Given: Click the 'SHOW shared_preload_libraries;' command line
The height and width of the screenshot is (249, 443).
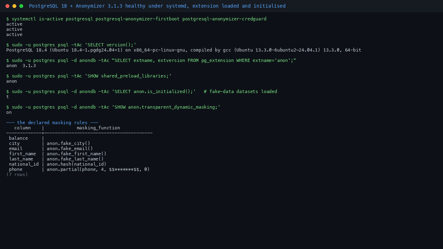Looking at the screenshot, I should coord(89,76).
